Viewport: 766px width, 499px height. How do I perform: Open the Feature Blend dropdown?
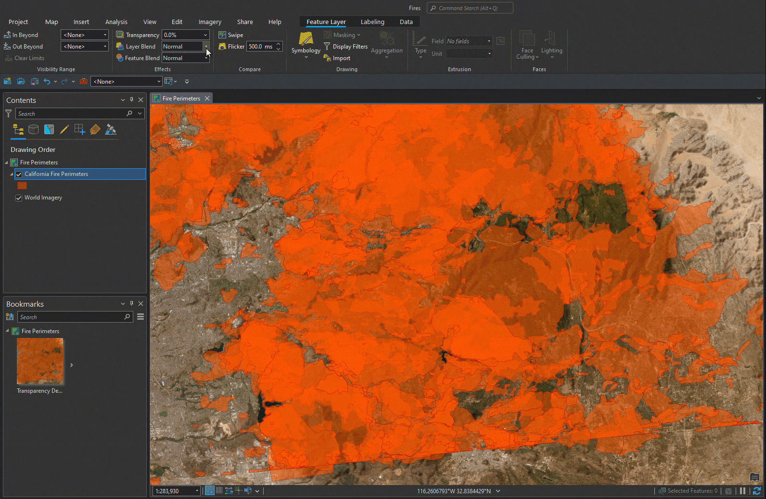pyautogui.click(x=206, y=58)
